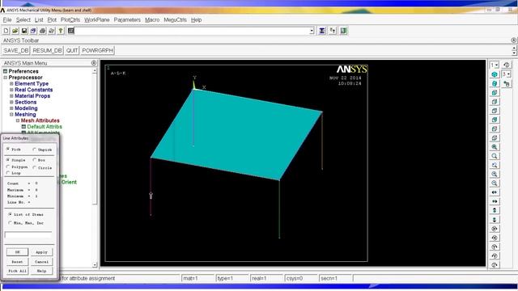Screen dimensions: 518x291
Task: Switch to Back view
Action: (495, 120)
